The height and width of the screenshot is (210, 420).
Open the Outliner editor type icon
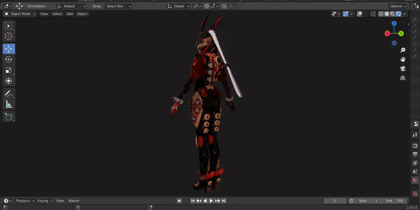(x=417, y=6)
